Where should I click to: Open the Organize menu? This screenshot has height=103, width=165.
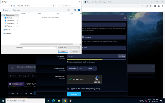(x=6, y=10)
